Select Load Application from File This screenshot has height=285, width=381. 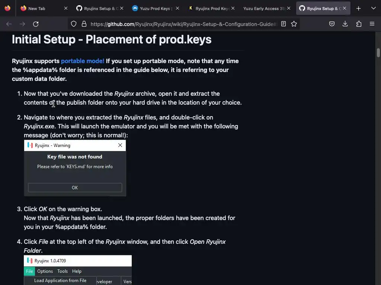click(60, 281)
